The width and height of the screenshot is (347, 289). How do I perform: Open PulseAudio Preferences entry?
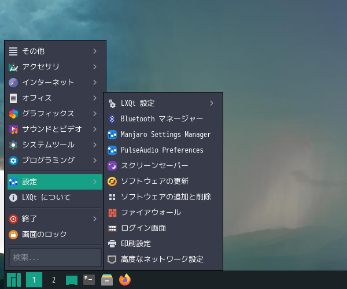pyautogui.click(x=163, y=150)
